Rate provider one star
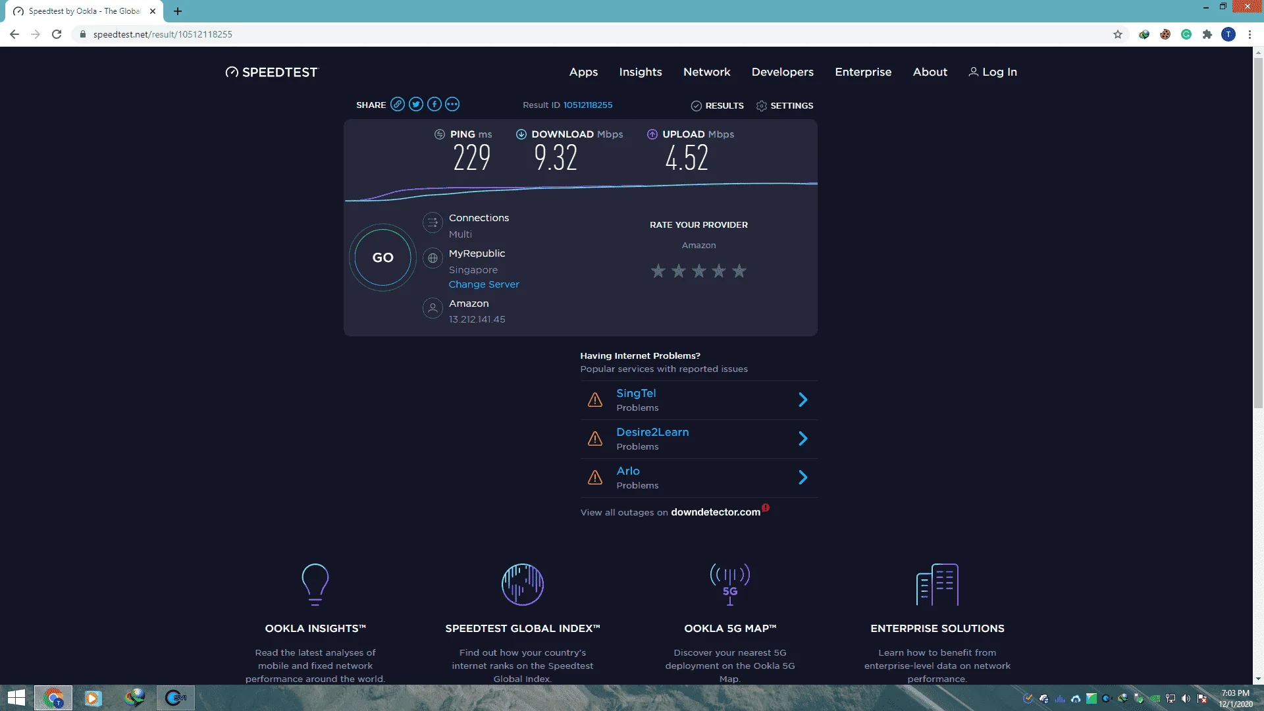1264x711 pixels. (x=658, y=271)
